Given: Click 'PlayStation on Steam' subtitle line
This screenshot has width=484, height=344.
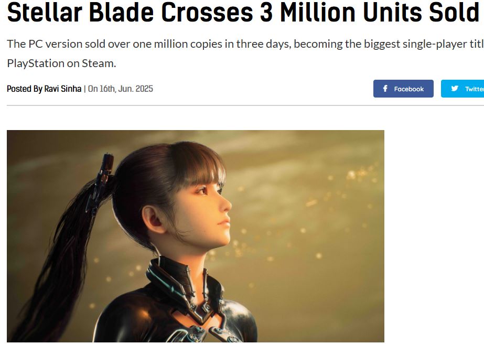Looking at the screenshot, I should point(61,63).
